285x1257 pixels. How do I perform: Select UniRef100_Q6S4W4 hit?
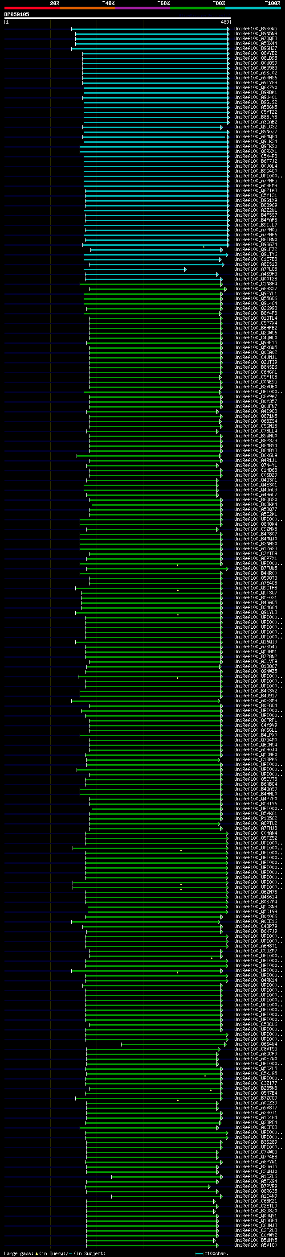pyautogui.click(x=255, y=1044)
